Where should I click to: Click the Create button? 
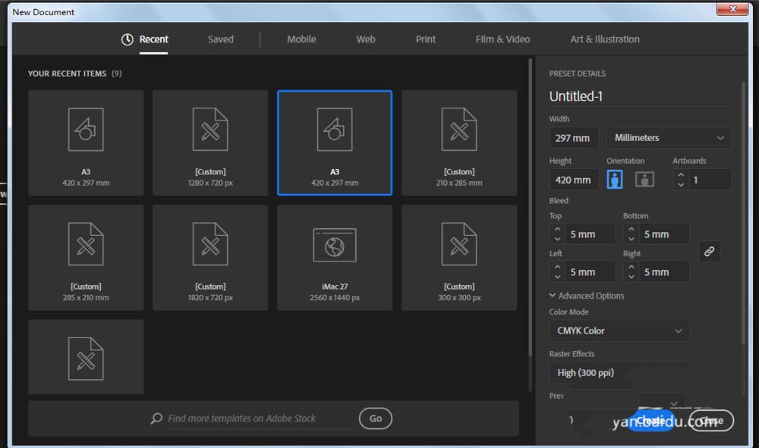pos(650,421)
